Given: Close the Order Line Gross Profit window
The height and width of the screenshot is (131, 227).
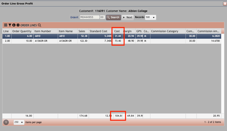Looking at the screenshot, I should click(225, 4).
